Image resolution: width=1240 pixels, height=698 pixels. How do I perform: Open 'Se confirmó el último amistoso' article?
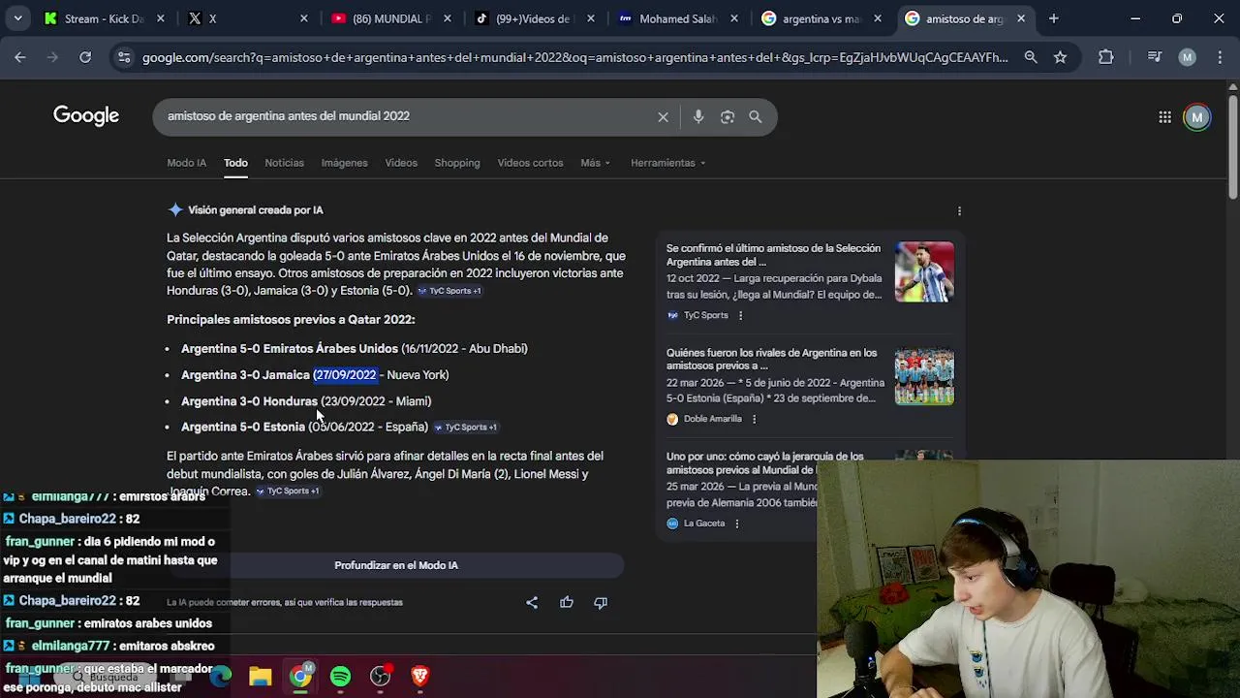(773, 255)
